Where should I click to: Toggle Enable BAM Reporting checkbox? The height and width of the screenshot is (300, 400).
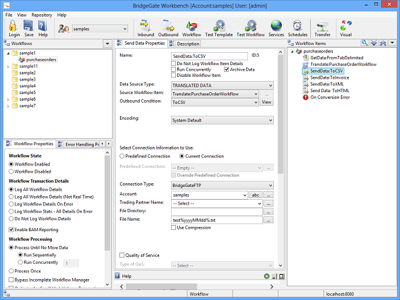tap(11, 229)
